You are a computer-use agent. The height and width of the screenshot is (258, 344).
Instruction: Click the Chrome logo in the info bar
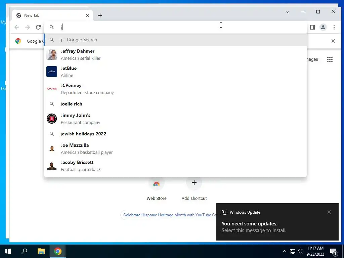click(x=18, y=41)
